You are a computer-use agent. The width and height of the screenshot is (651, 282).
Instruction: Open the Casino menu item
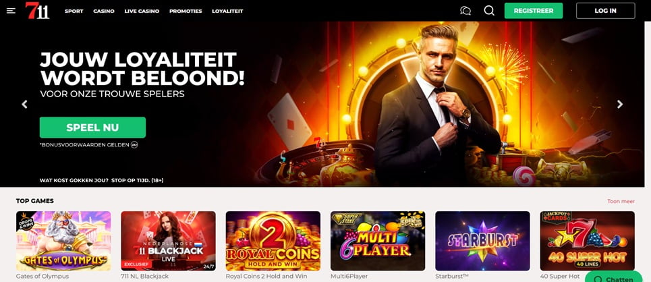(104, 11)
